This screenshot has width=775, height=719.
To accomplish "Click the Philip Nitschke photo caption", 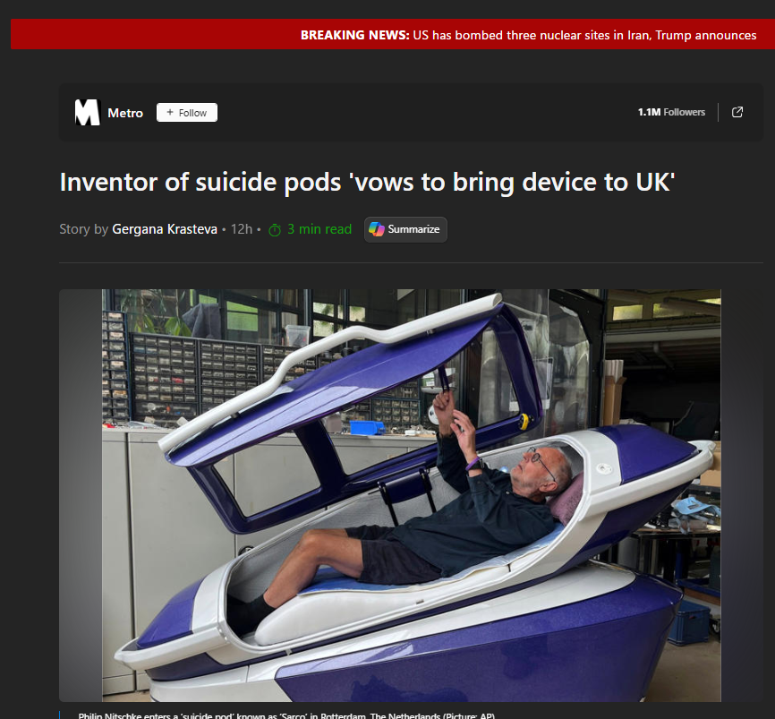I will tap(286, 715).
